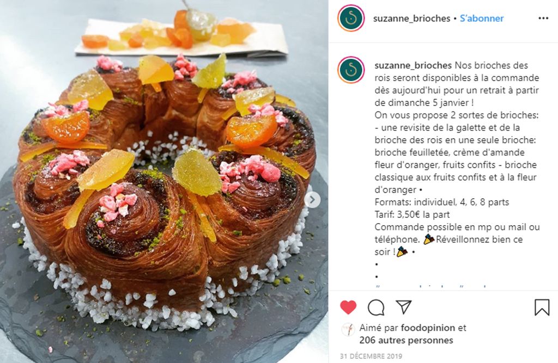Open the suzanne_brioches username in the header

pos(411,19)
